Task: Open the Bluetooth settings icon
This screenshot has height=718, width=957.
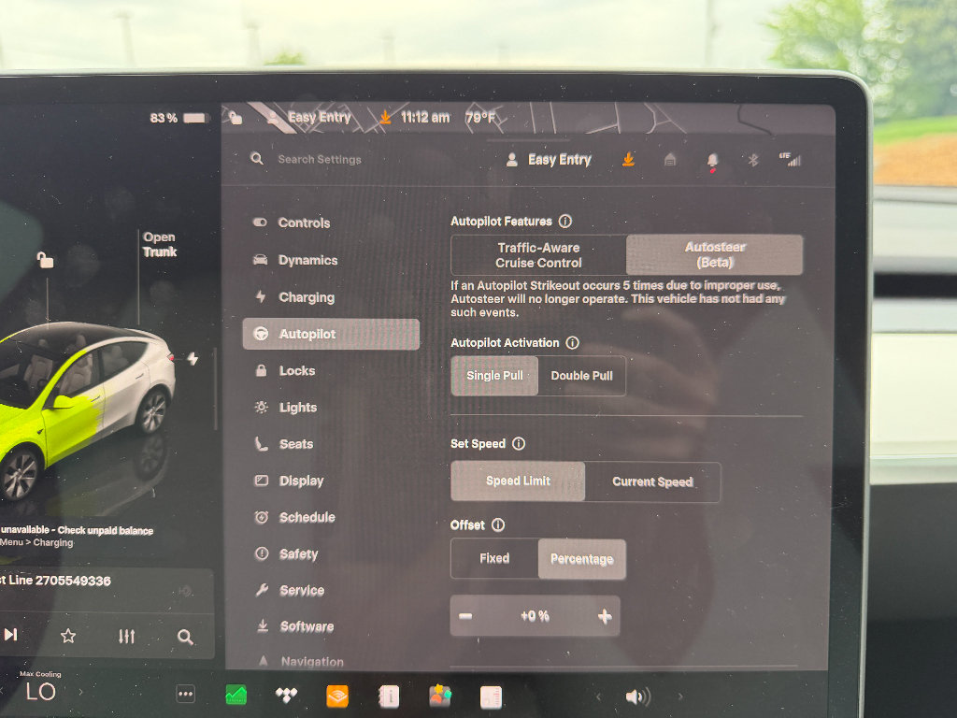Action: (x=753, y=160)
